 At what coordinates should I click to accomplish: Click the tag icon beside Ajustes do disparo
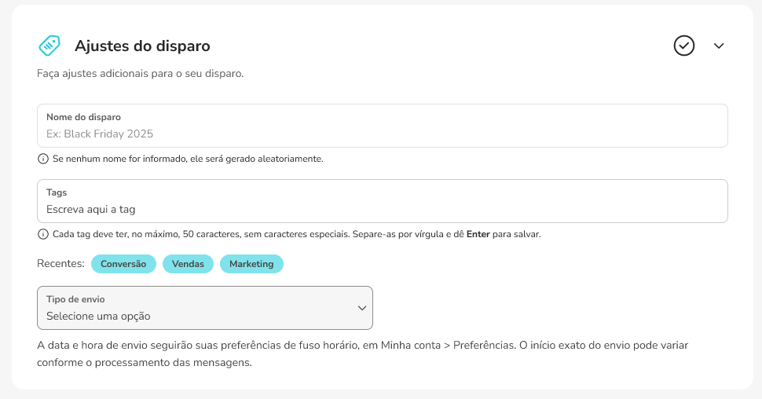point(49,46)
